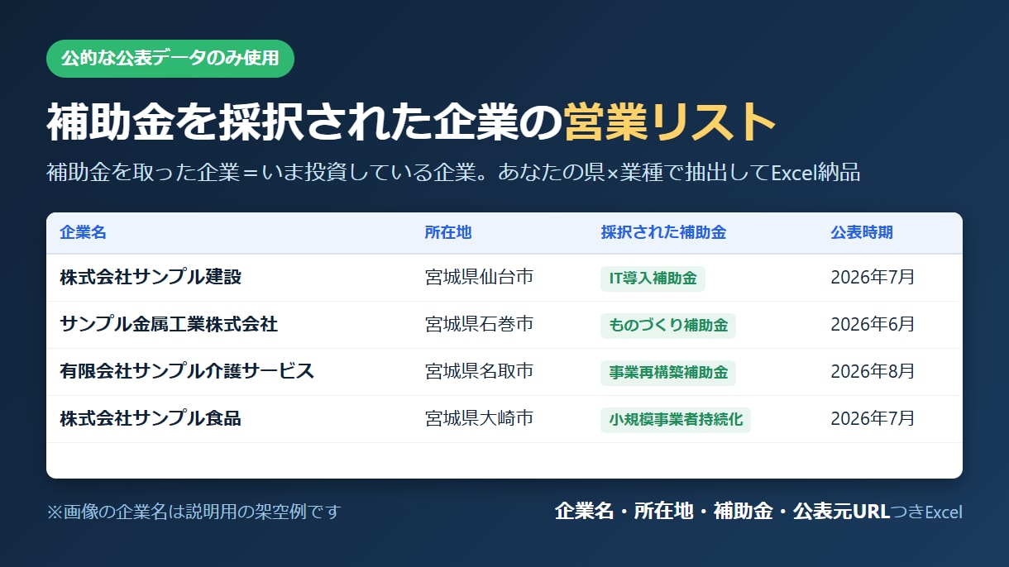Click the green badge 公的な公表データのみ使用
Screen dimensions: 1009x567
click(170, 59)
